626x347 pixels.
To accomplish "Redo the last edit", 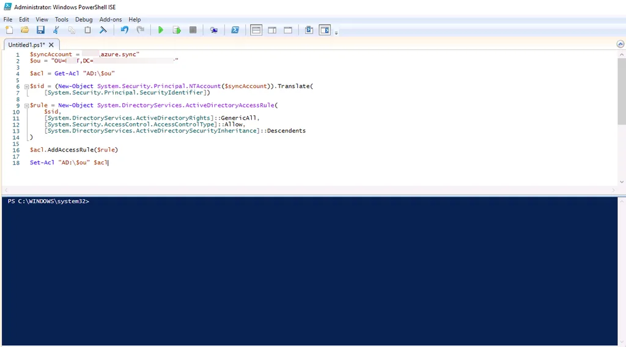I will (140, 30).
